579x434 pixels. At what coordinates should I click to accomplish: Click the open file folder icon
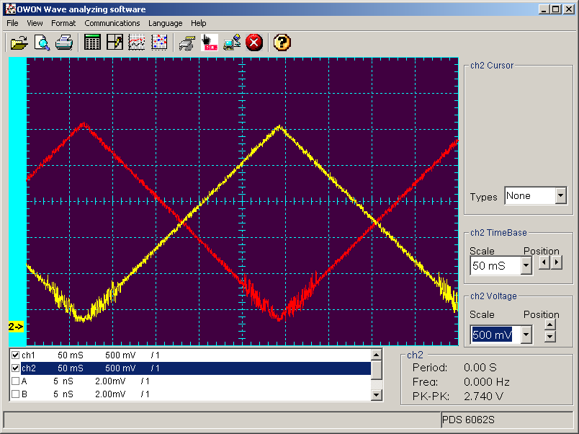click(x=19, y=43)
